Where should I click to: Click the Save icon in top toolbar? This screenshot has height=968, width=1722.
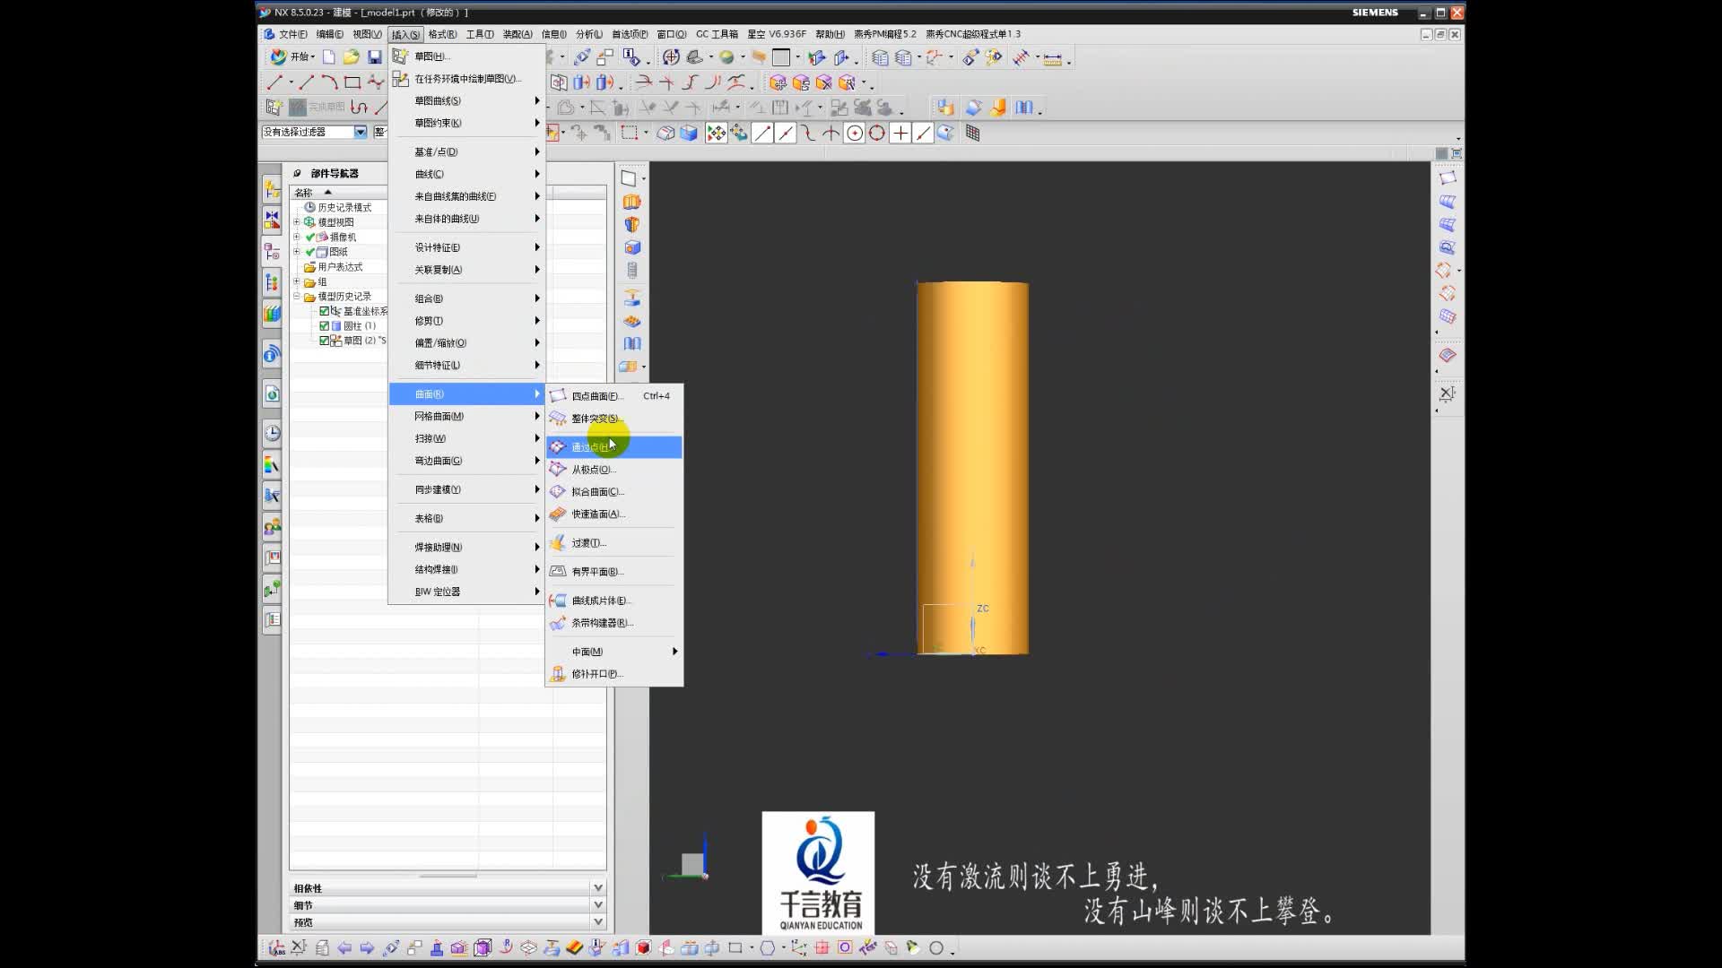374,57
